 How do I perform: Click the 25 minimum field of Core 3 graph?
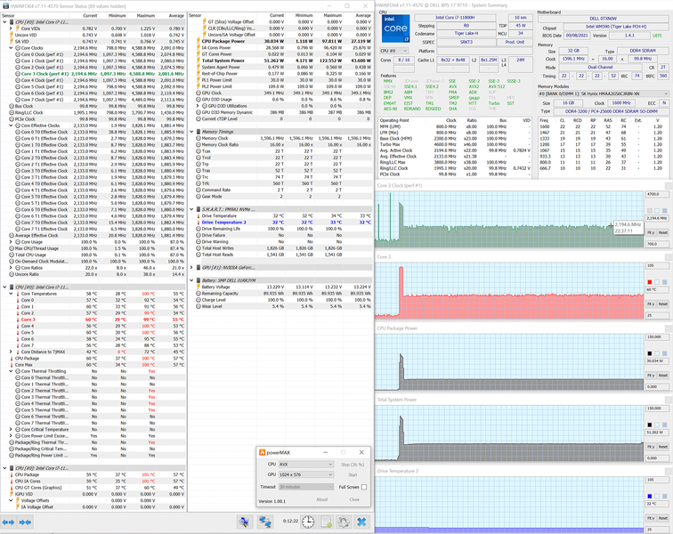[x=657, y=316]
